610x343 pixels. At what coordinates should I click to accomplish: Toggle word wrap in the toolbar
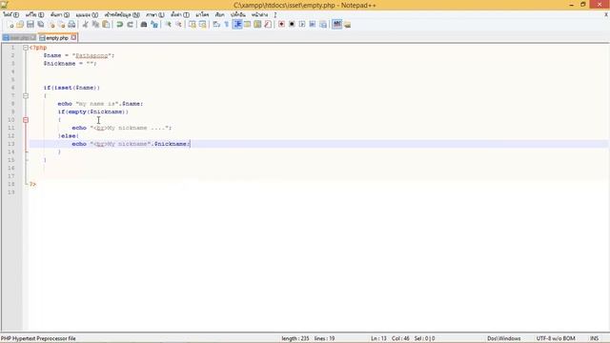tap(216, 25)
